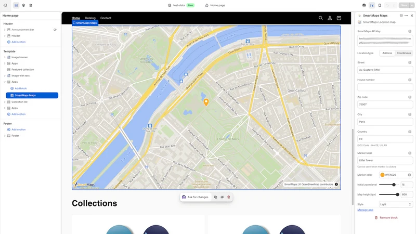Click the Contact menu link
Viewport: 416px width, 234px height.
pos(106,18)
